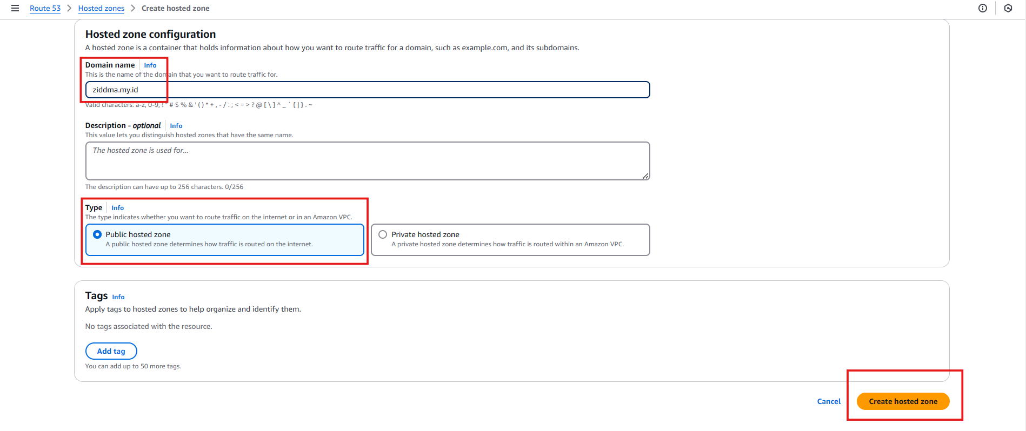Click the chevron after Hosted zones breadcrumb
The image size is (1026, 431).
133,8
